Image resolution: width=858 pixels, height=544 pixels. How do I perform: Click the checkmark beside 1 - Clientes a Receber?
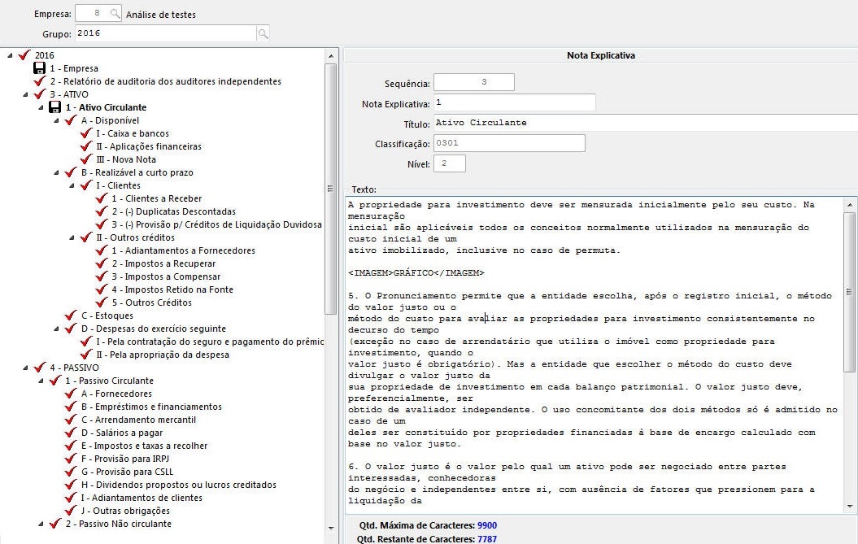[101, 198]
